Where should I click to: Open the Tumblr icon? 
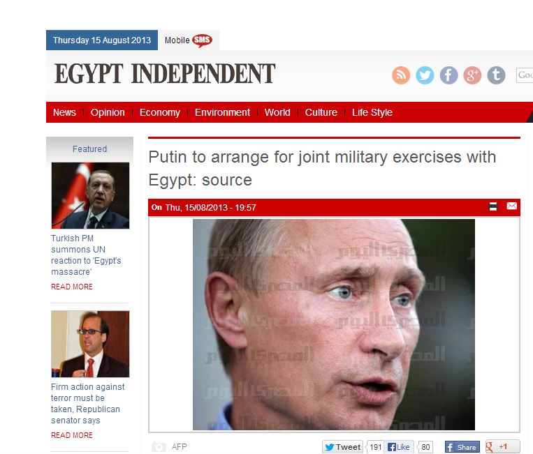click(x=496, y=75)
